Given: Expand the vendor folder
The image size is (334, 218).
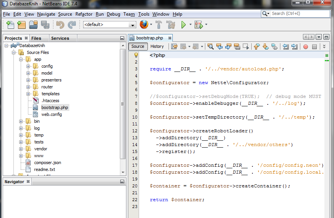Looking at the screenshot, I should click(x=21, y=149).
